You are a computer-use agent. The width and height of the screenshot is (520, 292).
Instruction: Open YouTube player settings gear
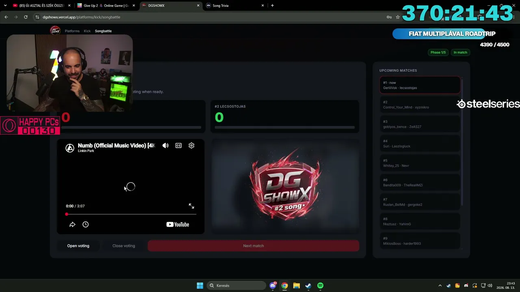point(191,146)
